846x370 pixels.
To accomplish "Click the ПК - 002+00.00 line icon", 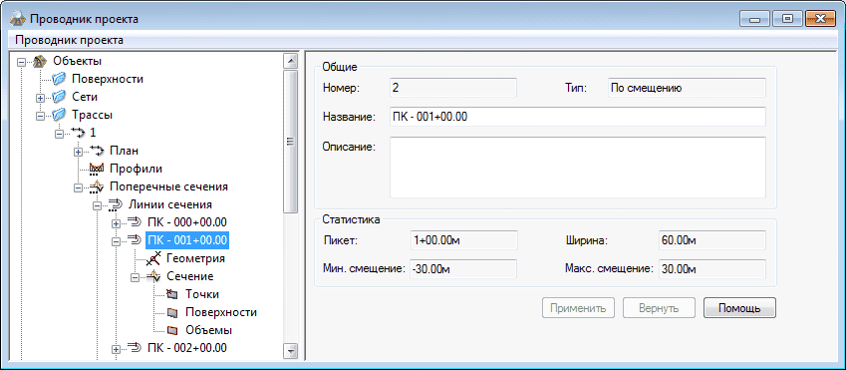I will (134, 347).
